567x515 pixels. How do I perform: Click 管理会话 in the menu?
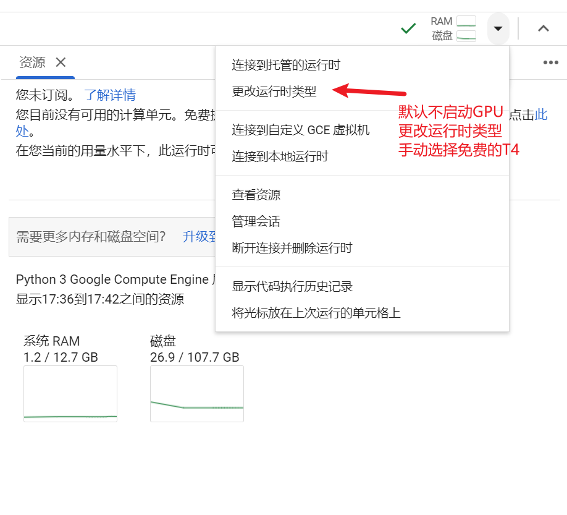[x=256, y=221]
